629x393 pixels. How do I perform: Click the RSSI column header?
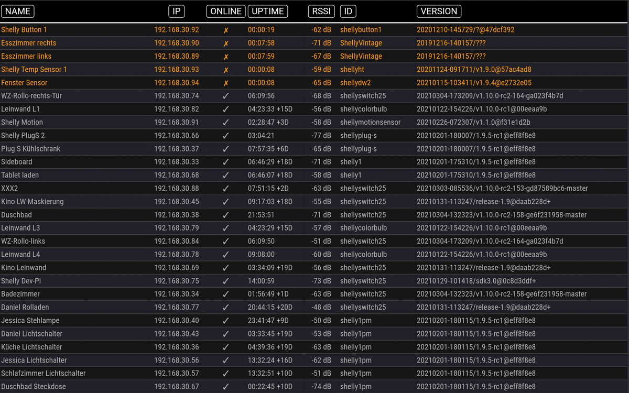point(321,11)
